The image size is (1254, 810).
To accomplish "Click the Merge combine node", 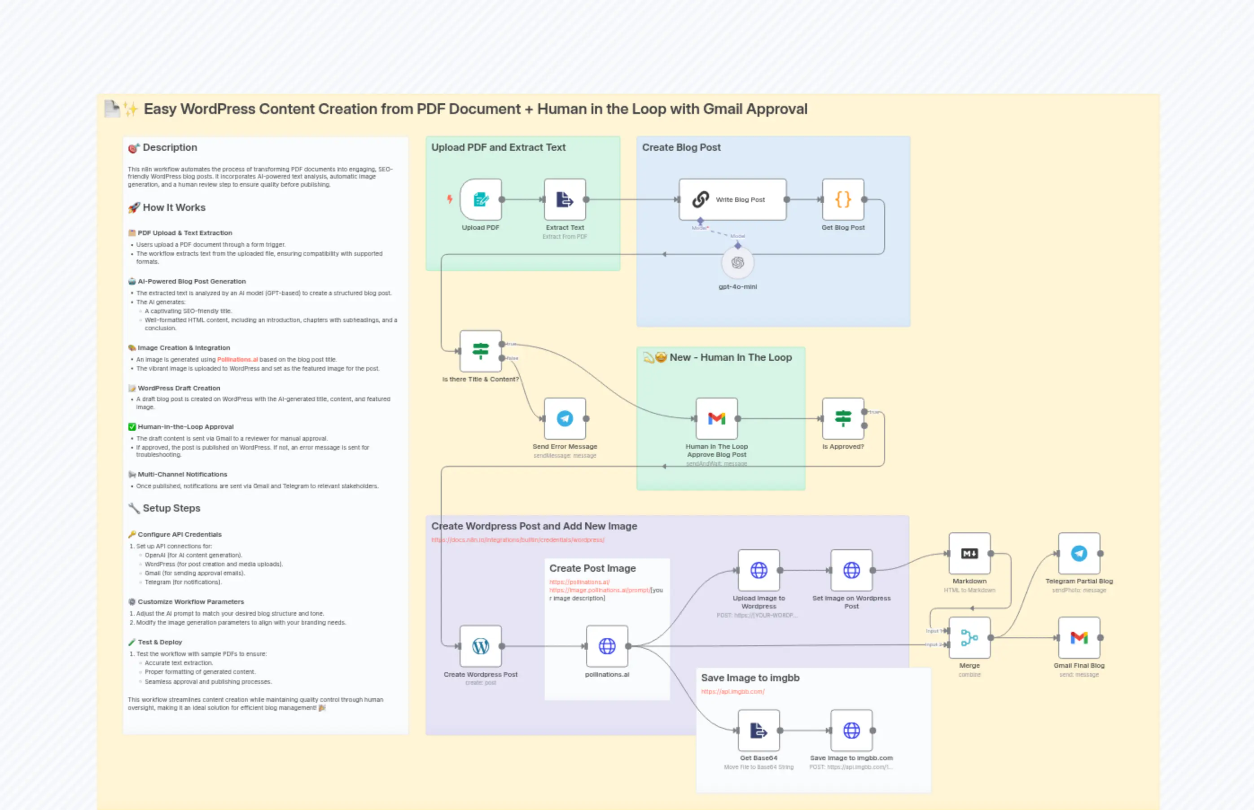I will coord(969,638).
